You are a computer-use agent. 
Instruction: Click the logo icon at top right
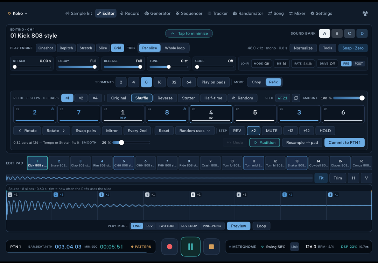tap(365, 14)
